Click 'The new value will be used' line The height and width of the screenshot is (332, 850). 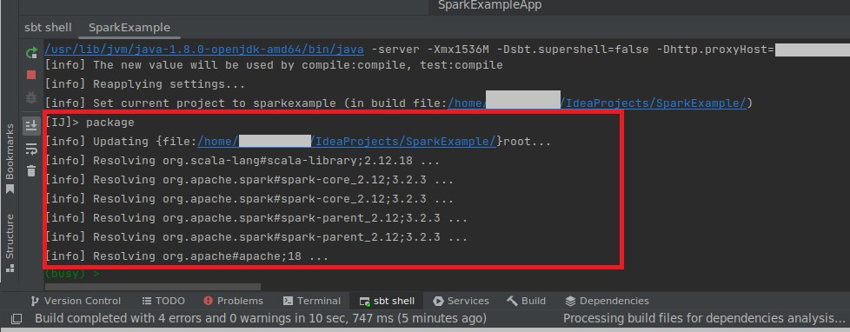coord(274,65)
